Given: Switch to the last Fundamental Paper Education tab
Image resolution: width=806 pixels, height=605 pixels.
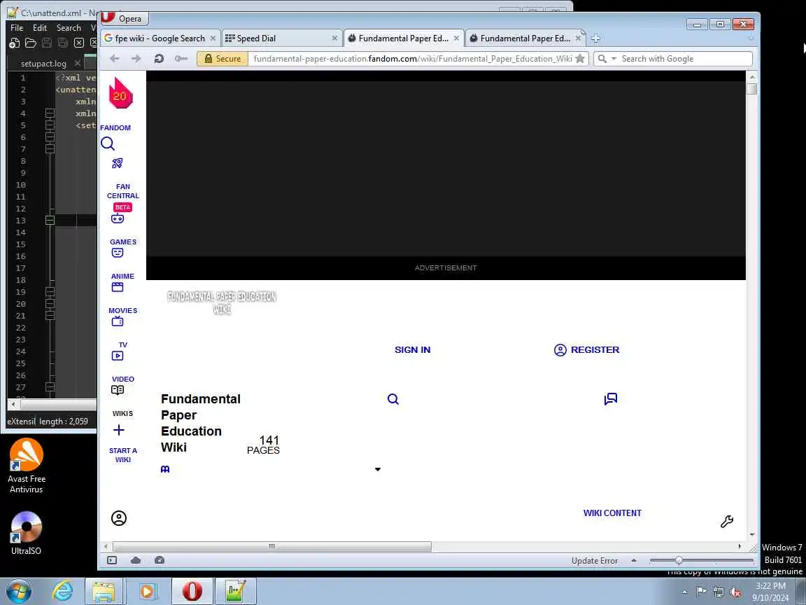Looking at the screenshot, I should (524, 38).
